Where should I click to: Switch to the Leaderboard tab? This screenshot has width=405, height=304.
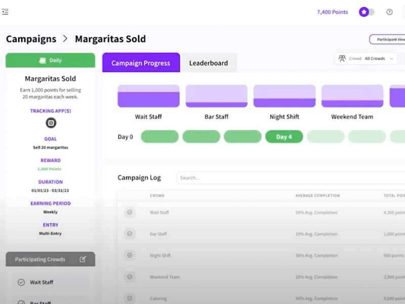pos(209,63)
